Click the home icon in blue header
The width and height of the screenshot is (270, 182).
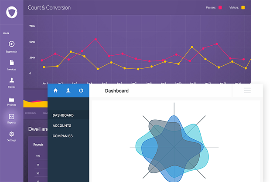[x=55, y=91]
